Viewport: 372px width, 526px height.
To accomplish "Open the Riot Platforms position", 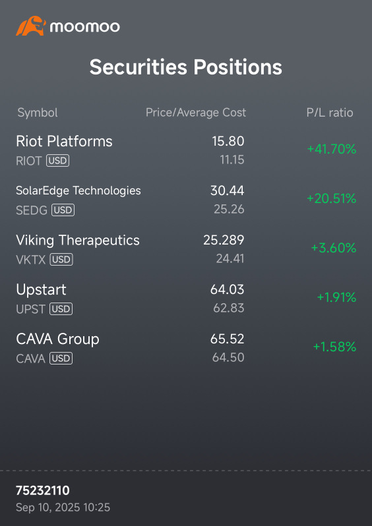I will tap(186, 150).
